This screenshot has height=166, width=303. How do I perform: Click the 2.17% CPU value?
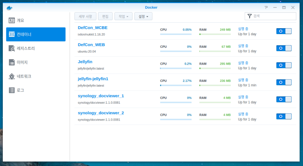pyautogui.click(x=187, y=81)
